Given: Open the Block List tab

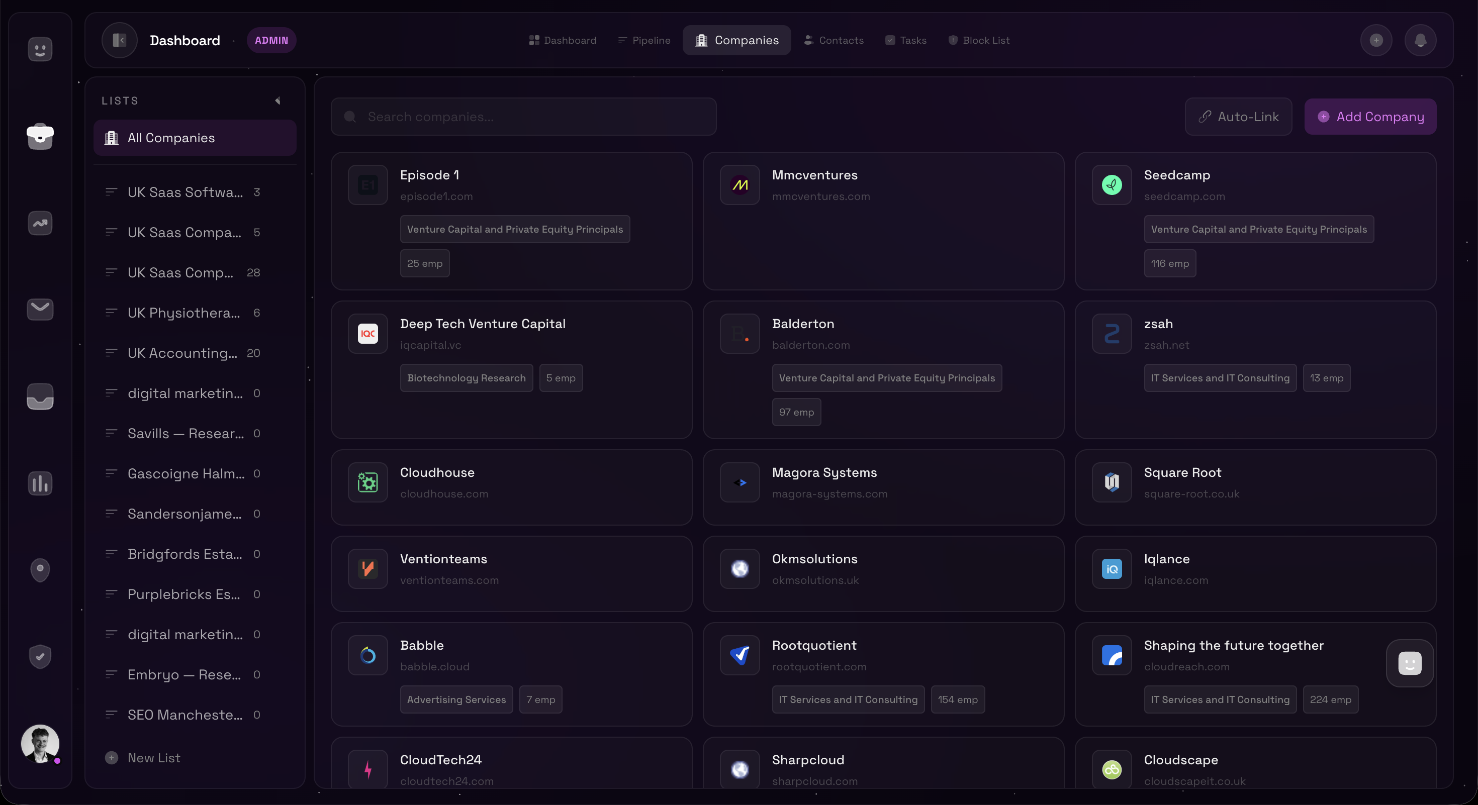Looking at the screenshot, I should (x=979, y=40).
